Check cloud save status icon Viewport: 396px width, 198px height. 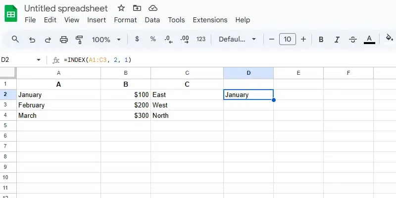pos(153,8)
